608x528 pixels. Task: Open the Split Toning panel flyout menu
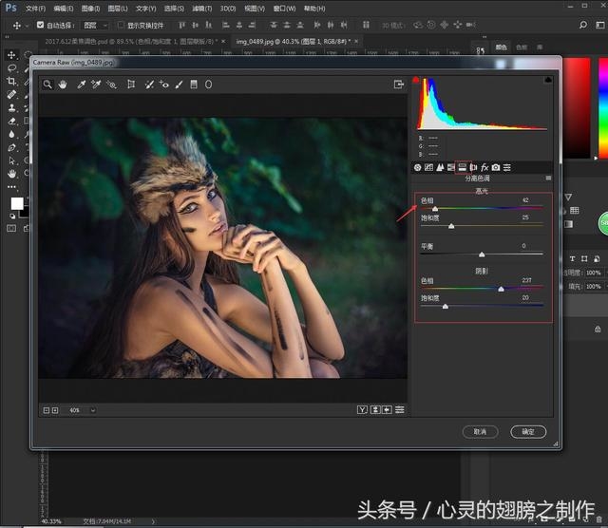[x=548, y=178]
